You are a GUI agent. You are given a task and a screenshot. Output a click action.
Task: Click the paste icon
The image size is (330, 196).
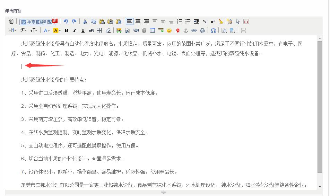(102, 21)
